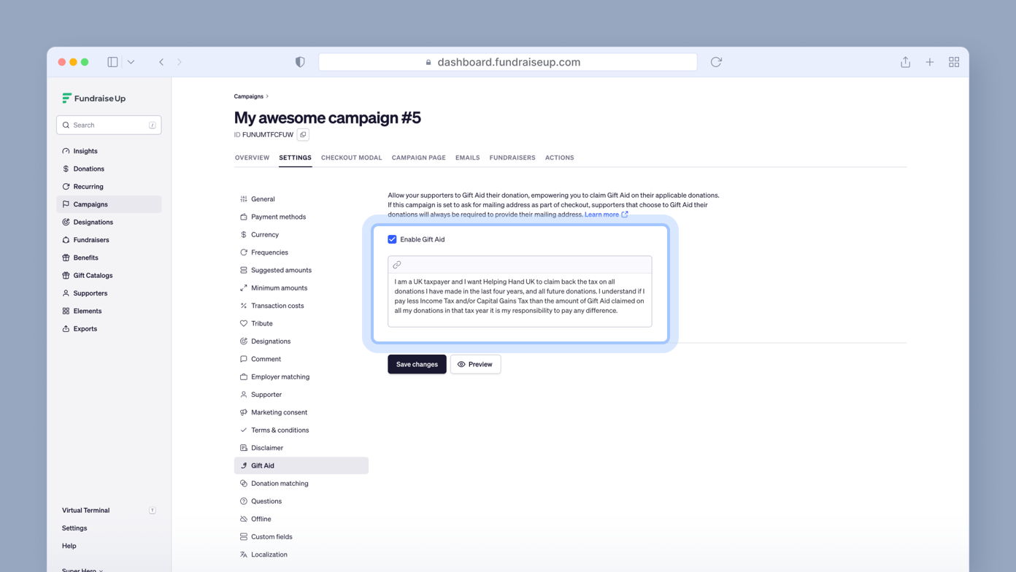Click the link icon above the Gift Aid text

(397, 265)
